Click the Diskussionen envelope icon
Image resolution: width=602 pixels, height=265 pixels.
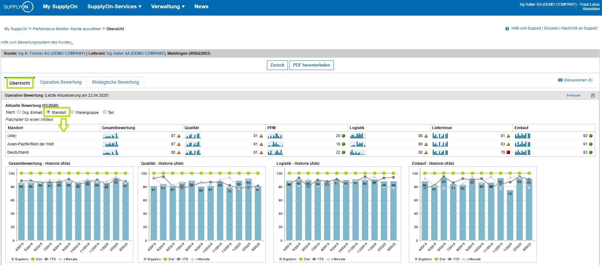click(560, 80)
